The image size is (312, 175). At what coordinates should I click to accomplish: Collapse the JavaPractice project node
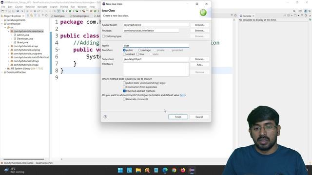pos(2,24)
